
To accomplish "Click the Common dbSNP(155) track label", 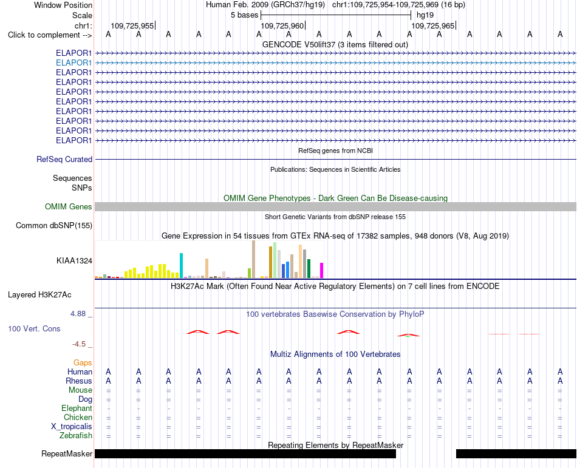I will 54,226.
